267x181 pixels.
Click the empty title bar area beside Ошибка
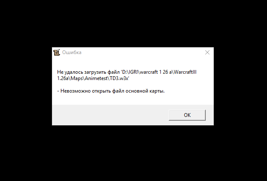141,52
